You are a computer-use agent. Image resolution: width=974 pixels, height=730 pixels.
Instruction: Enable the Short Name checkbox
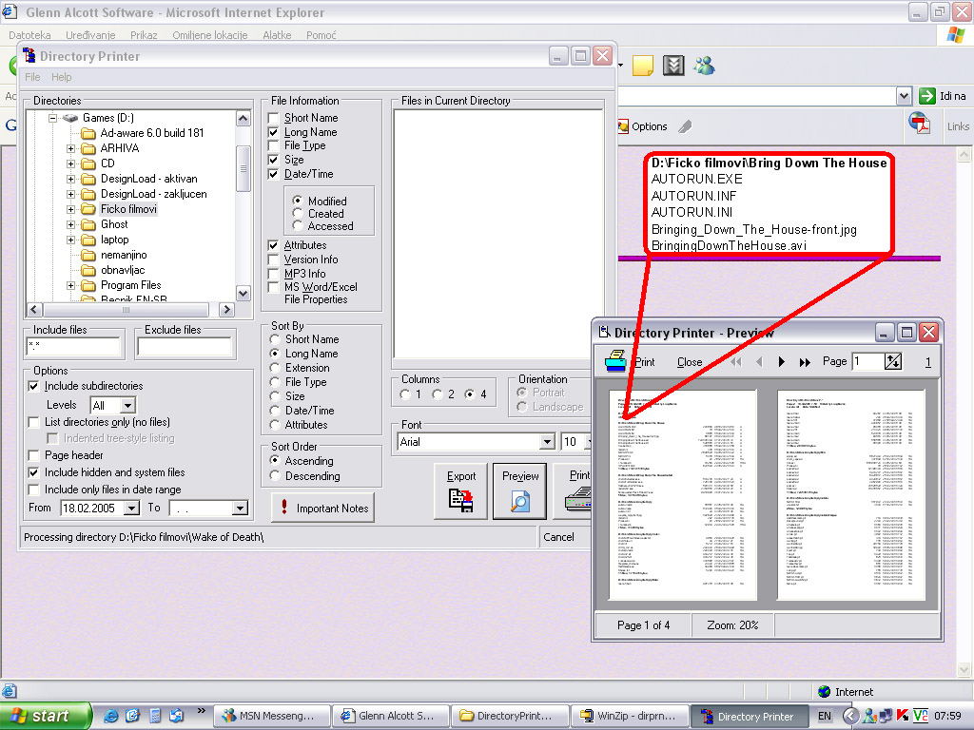click(273, 118)
